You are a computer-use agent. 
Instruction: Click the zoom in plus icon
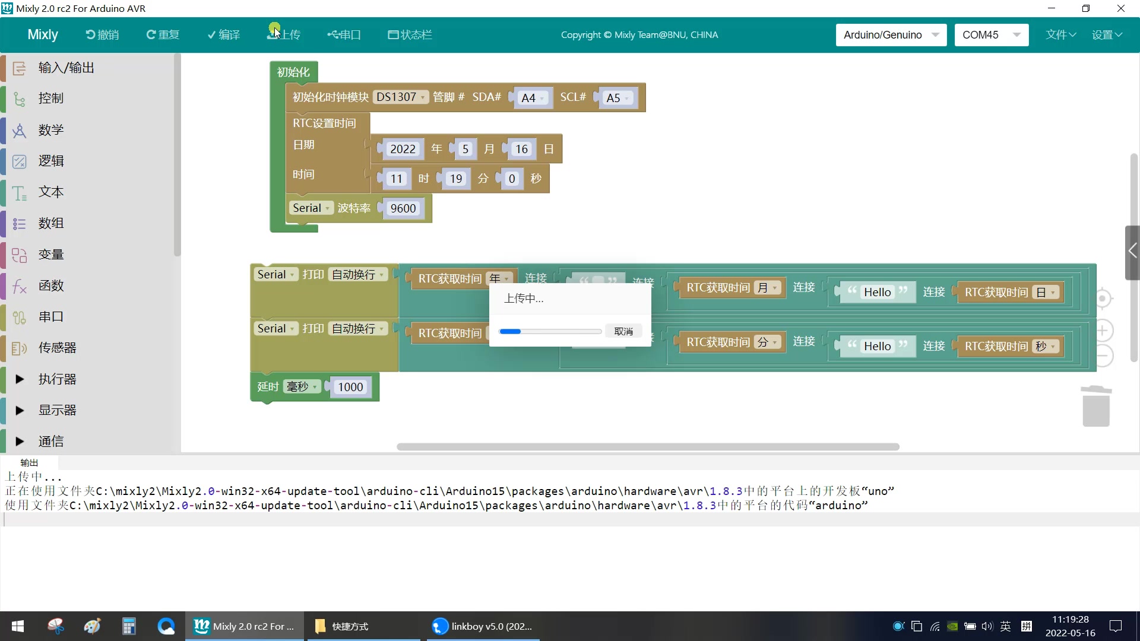(x=1103, y=331)
